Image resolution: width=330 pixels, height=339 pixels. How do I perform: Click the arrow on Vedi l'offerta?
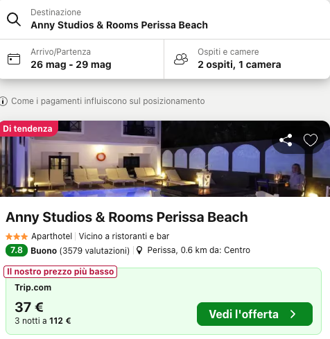tap(293, 314)
